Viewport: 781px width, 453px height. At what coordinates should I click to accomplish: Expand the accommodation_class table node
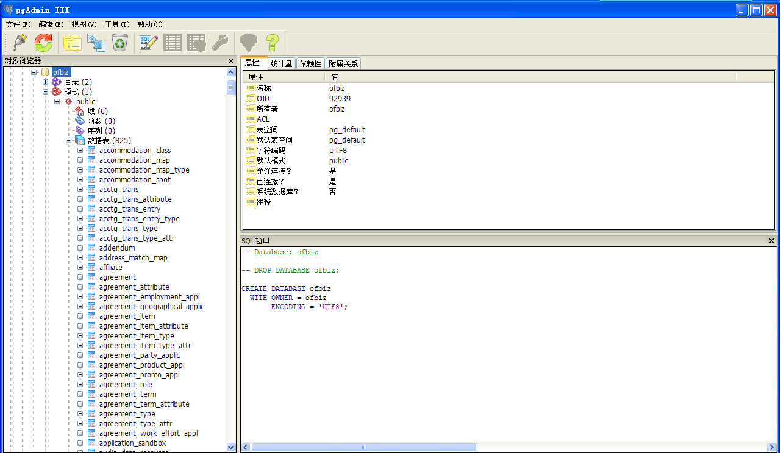[x=80, y=150]
